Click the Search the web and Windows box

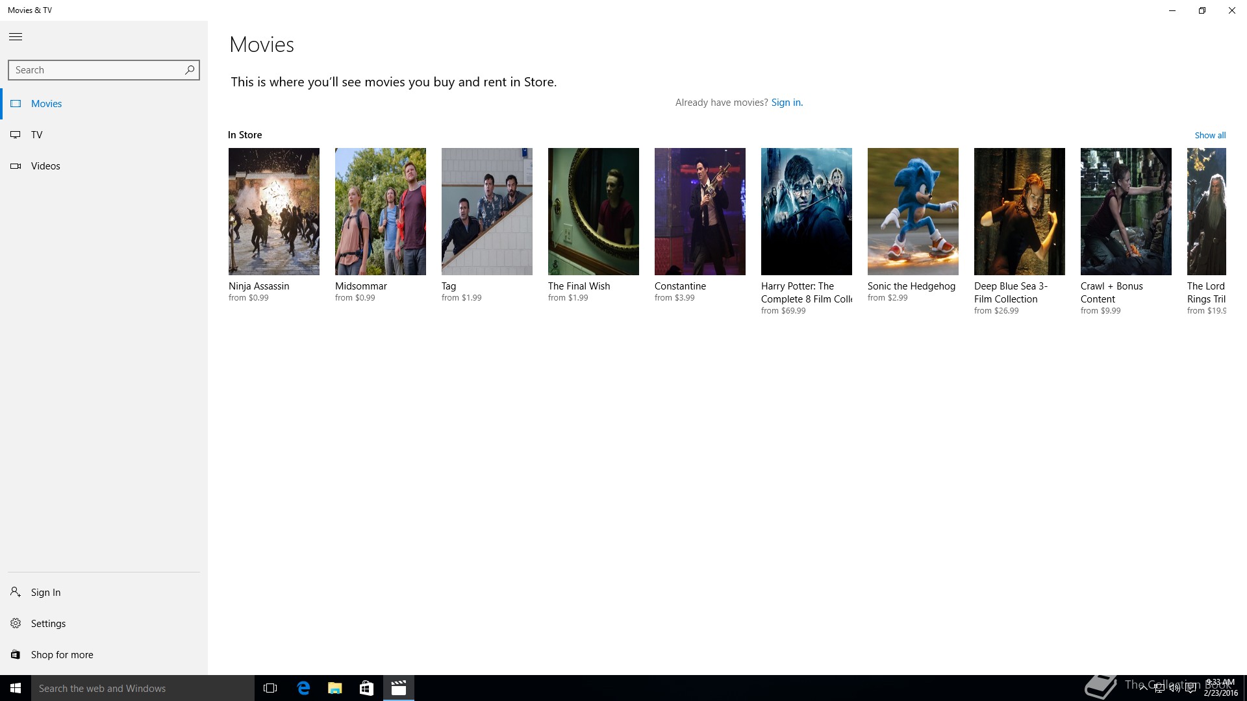143,688
